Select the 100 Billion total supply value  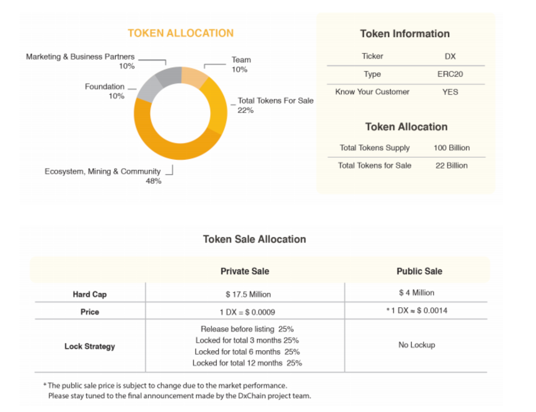pos(451,148)
